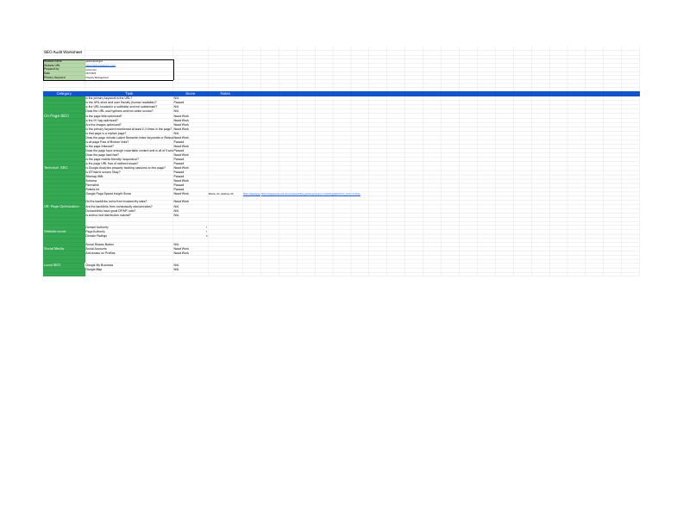Screen dimensions: 683x527
Task: Open the long pagespeed analysis URL link
Action: [x=310, y=194]
